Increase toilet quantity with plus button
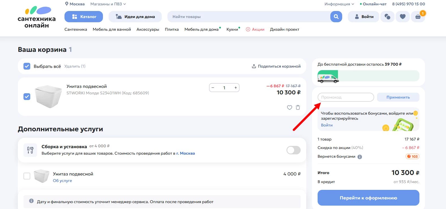 [x=236, y=88]
